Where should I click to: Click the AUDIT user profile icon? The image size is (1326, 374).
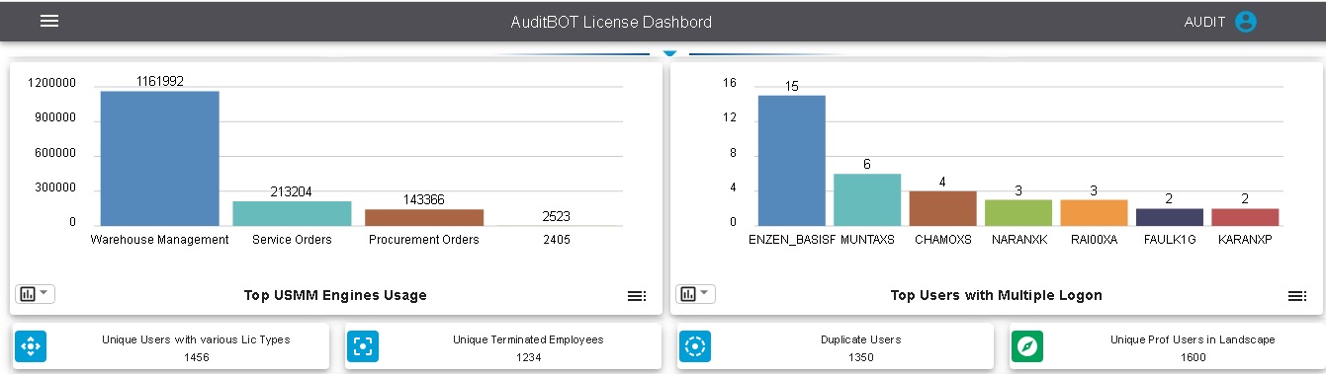point(1246,22)
